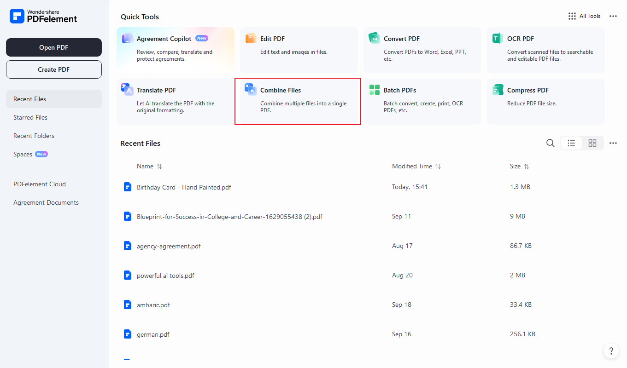The width and height of the screenshot is (627, 368).
Task: Click the Edit PDF card title
Action: pos(272,39)
